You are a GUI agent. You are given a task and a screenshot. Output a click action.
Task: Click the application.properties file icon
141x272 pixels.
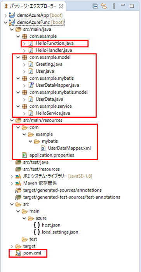tap(25, 155)
